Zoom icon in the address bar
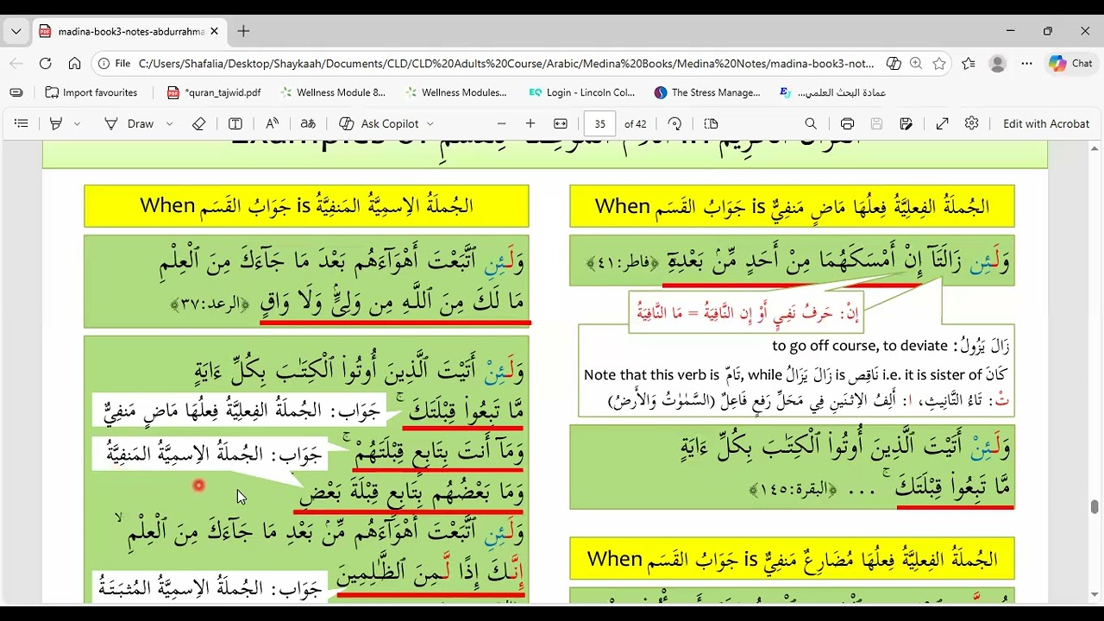 (916, 63)
